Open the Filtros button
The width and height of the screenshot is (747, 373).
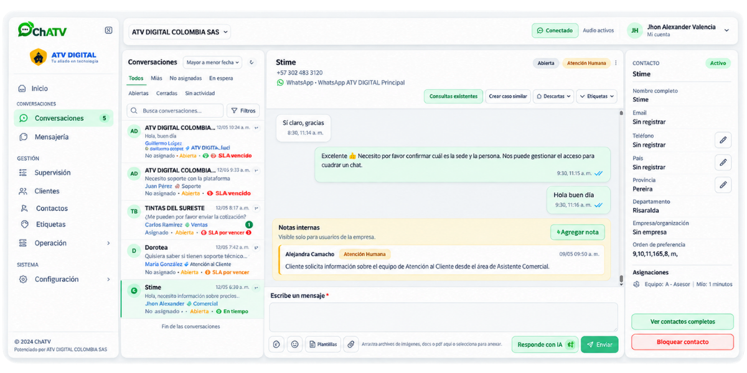[x=243, y=111]
